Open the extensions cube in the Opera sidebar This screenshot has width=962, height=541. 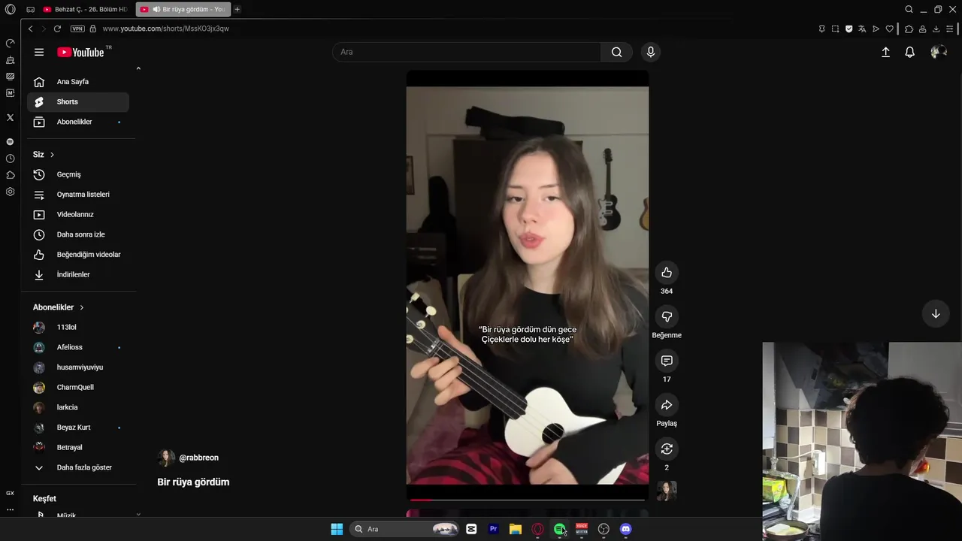10,175
